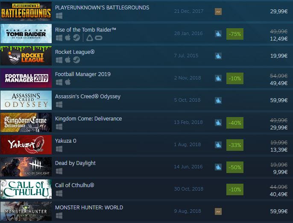The image size is (293, 223).
Task: Click the Apple icon under Rocket League
Action: (68, 60)
